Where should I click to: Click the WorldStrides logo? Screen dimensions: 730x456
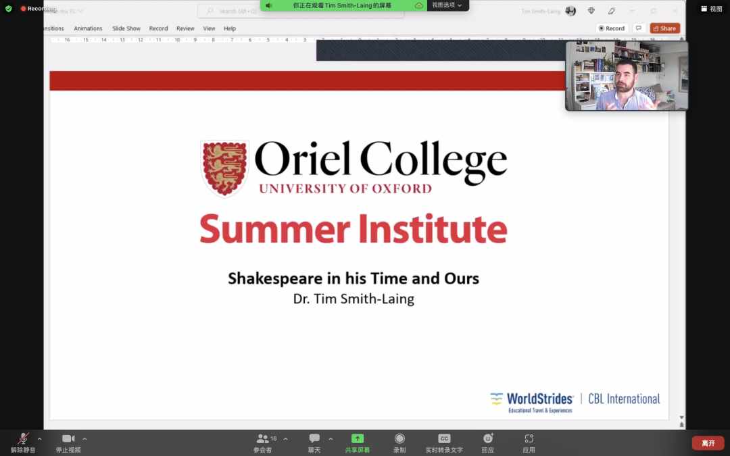pos(532,402)
